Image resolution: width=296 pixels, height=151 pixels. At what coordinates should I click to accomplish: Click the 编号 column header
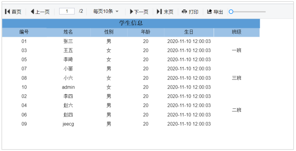coord(24,32)
